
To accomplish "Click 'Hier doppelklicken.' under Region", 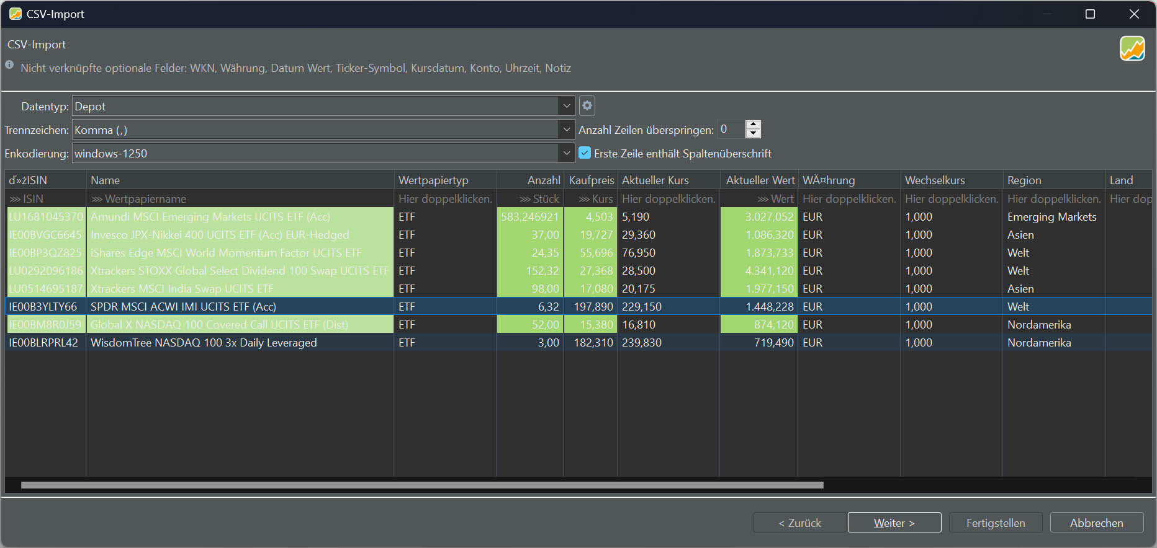I will coord(1053,198).
